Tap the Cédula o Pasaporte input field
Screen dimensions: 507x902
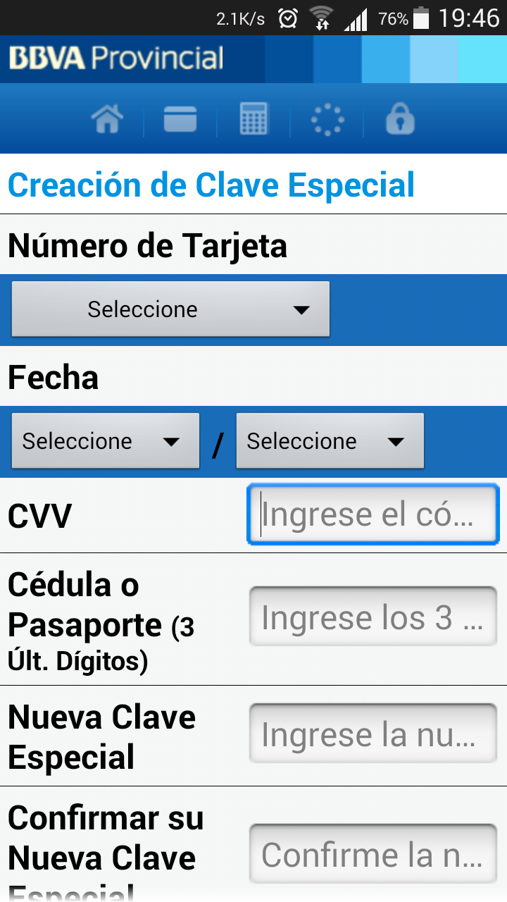tap(373, 617)
